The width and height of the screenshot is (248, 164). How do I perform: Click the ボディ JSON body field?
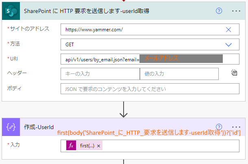(150, 89)
